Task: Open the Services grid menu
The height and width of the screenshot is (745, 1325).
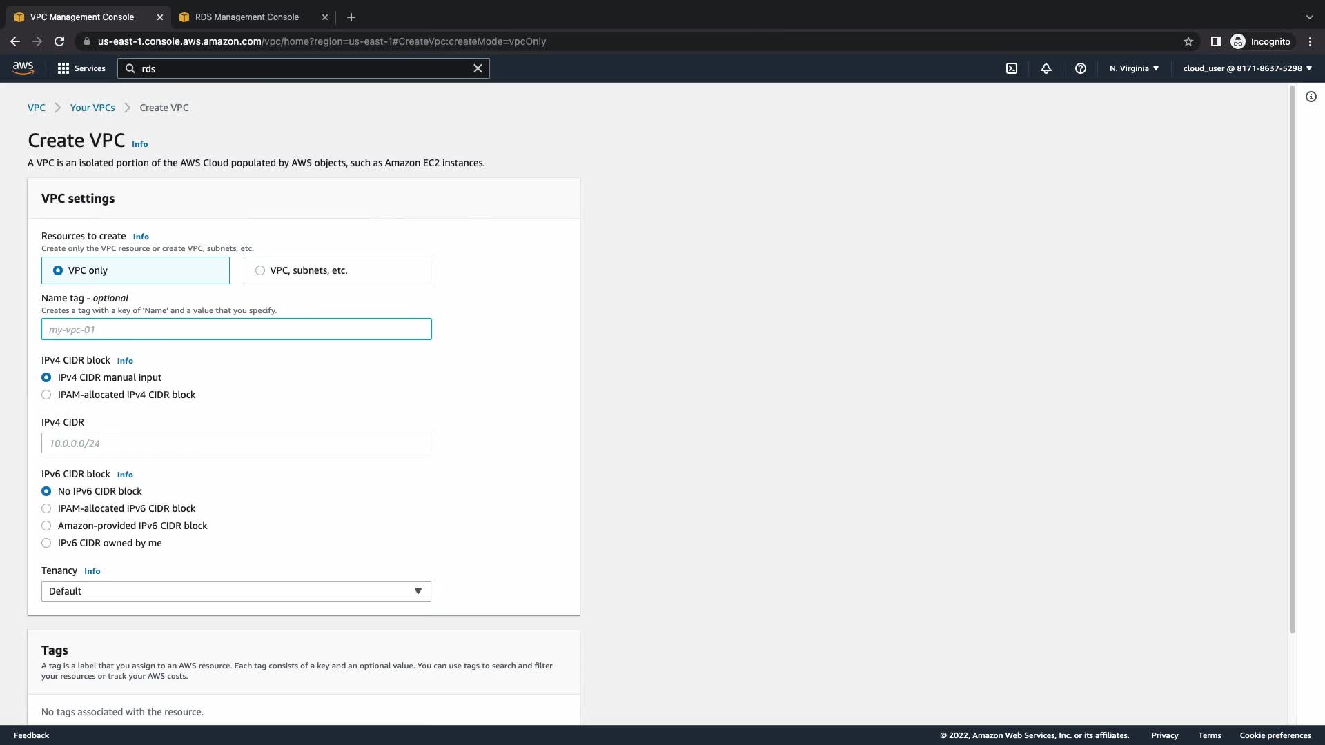Action: coord(81,68)
